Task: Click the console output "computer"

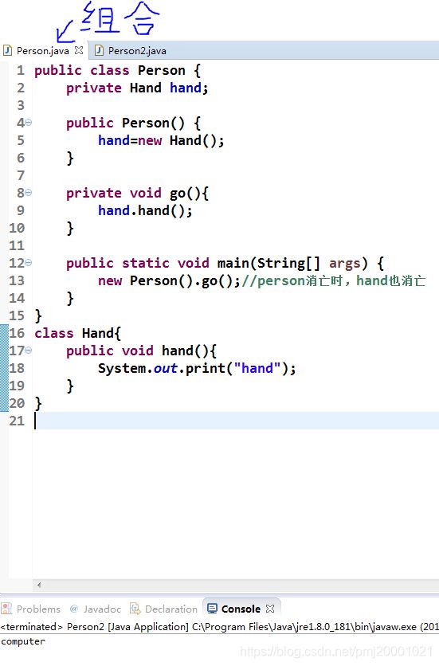Action: (x=23, y=641)
